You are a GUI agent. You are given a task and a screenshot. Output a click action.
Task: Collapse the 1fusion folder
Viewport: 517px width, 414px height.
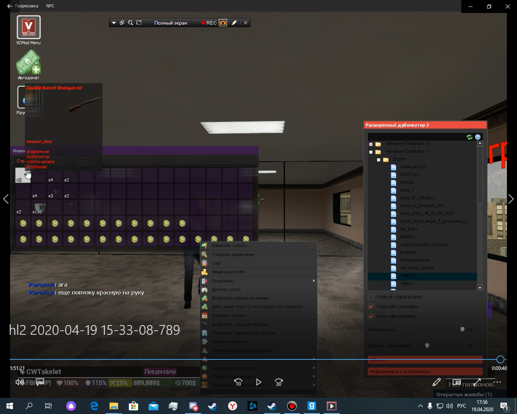(x=378, y=160)
